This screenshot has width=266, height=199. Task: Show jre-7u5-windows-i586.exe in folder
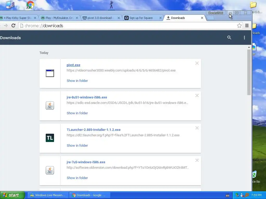(77, 178)
